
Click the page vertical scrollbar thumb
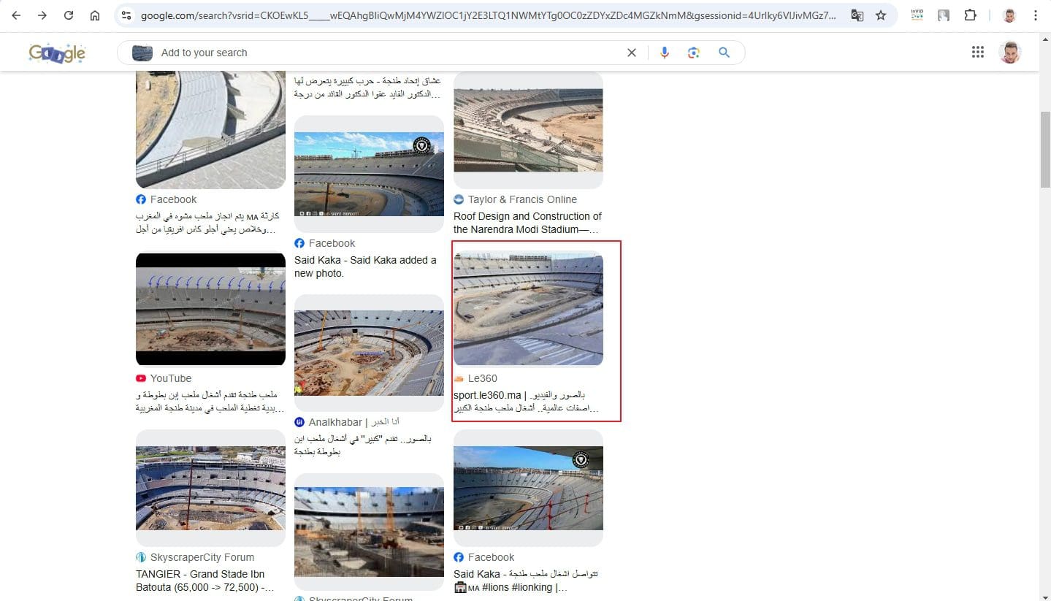tap(1045, 150)
